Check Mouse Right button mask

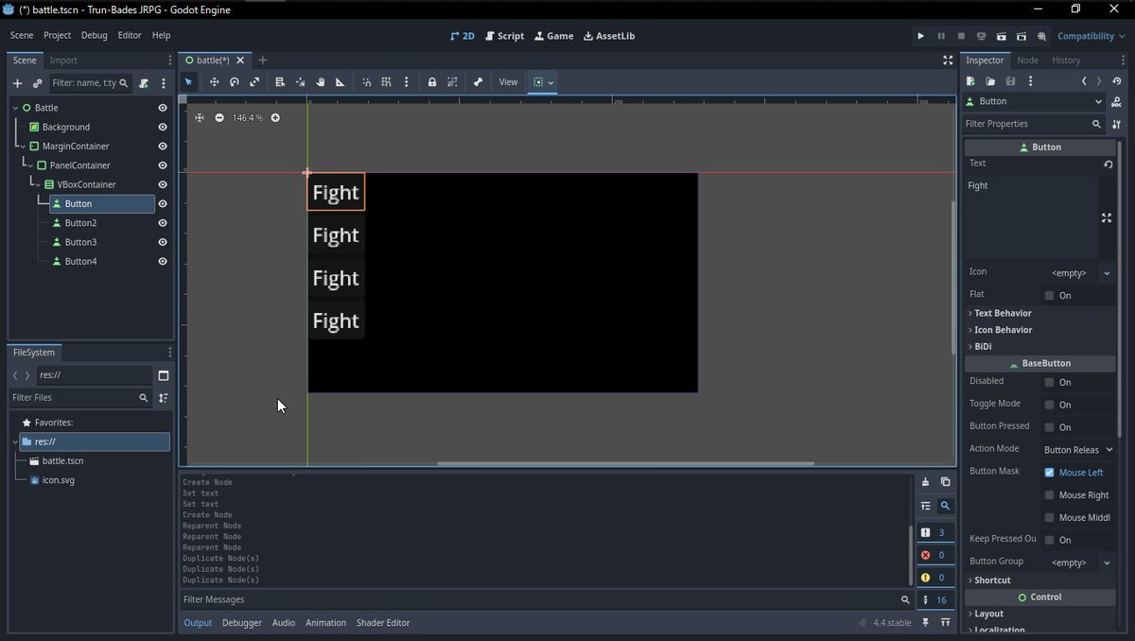(x=1049, y=494)
